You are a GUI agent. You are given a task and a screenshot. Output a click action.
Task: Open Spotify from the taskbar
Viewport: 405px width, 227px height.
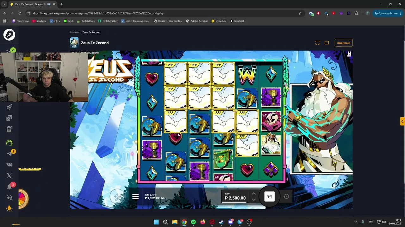pos(193,222)
